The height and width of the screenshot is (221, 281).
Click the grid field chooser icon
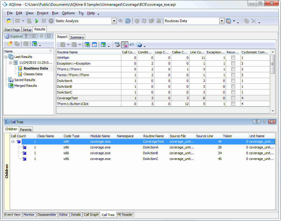95,45
